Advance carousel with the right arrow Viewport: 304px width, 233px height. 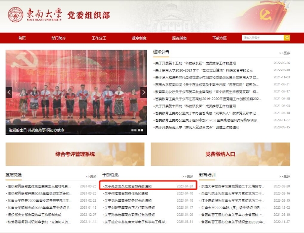pyautogui.click(x=143, y=92)
